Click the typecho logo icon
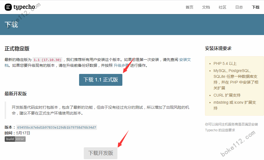This screenshot has height=160, width=264. pyautogui.click(x=8, y=7)
